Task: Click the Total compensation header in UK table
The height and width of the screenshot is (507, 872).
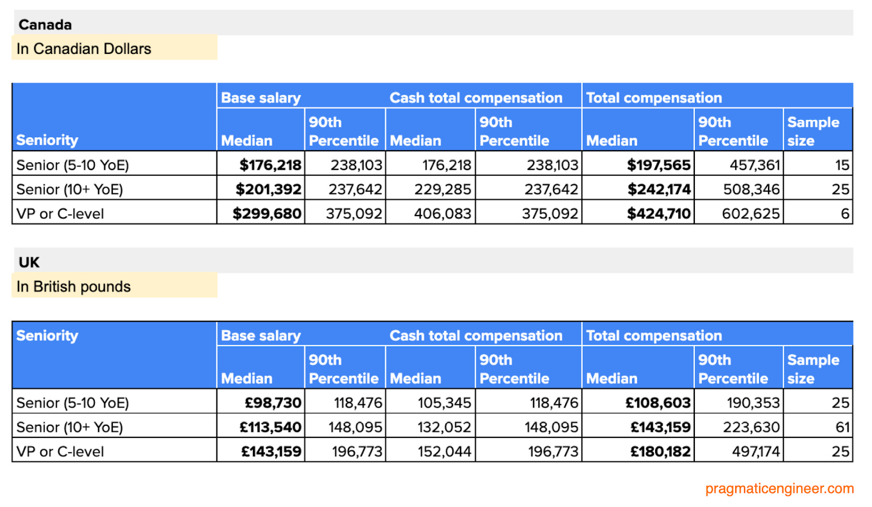Action: coord(653,335)
